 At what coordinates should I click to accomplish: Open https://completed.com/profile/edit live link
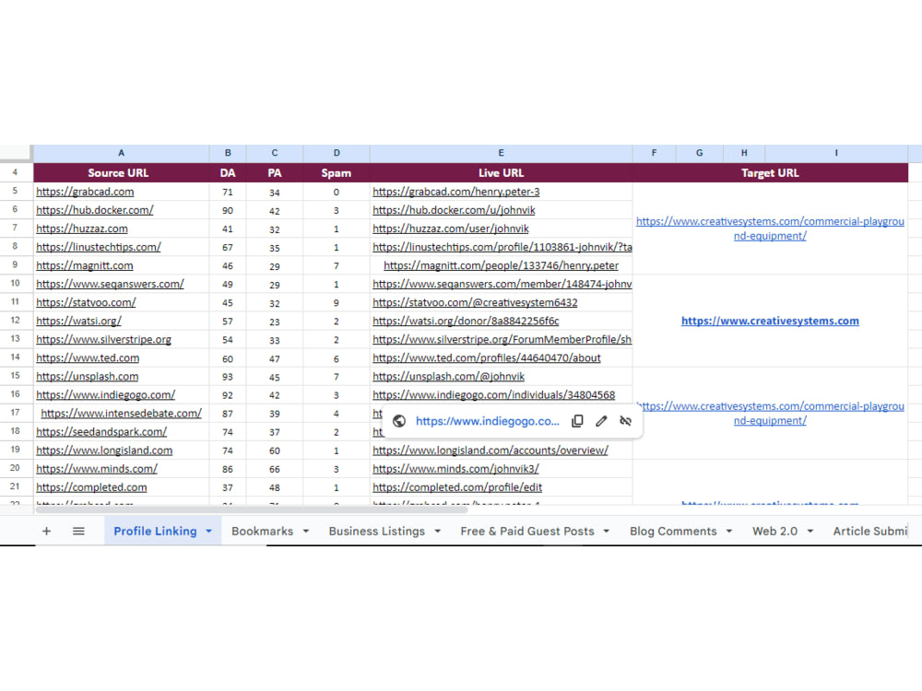(x=457, y=487)
